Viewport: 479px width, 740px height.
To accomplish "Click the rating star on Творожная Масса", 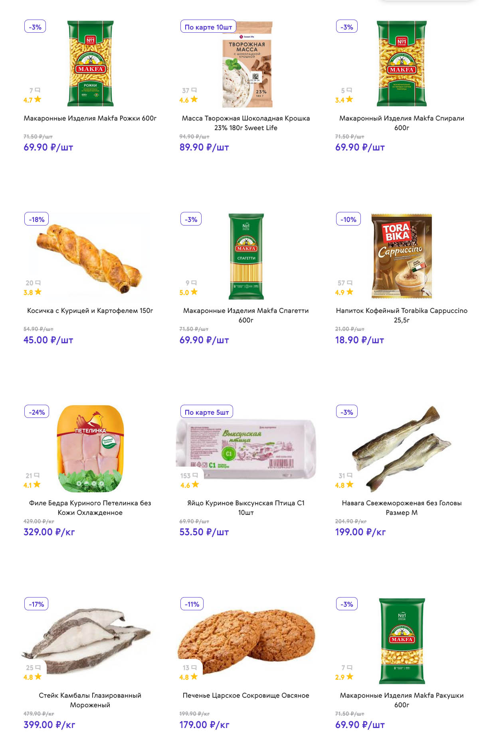I will pyautogui.click(x=194, y=99).
